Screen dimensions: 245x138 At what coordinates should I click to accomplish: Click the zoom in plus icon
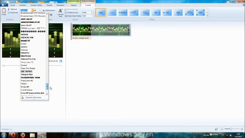[x=242, y=129]
